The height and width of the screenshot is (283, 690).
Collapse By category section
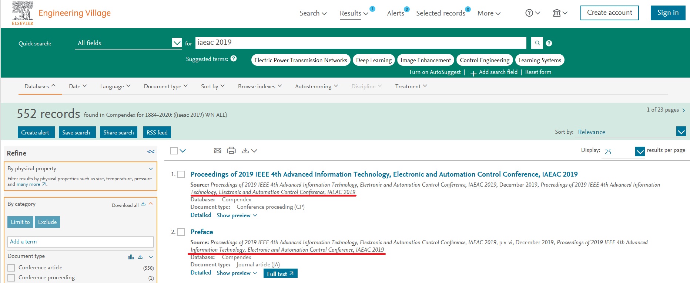pos(151,204)
